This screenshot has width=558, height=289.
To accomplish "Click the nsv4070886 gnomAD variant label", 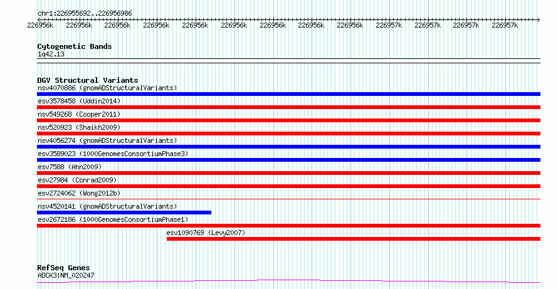I will 107,88.
